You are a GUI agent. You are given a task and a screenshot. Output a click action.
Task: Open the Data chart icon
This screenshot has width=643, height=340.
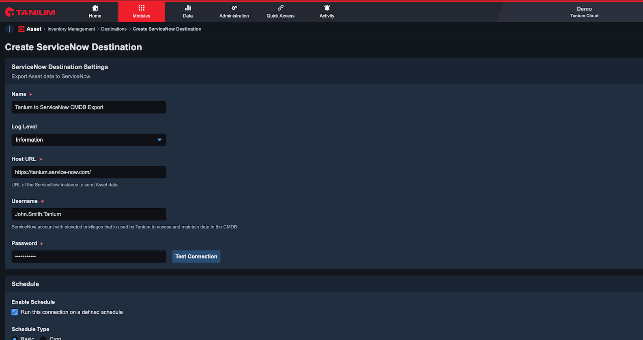(188, 8)
